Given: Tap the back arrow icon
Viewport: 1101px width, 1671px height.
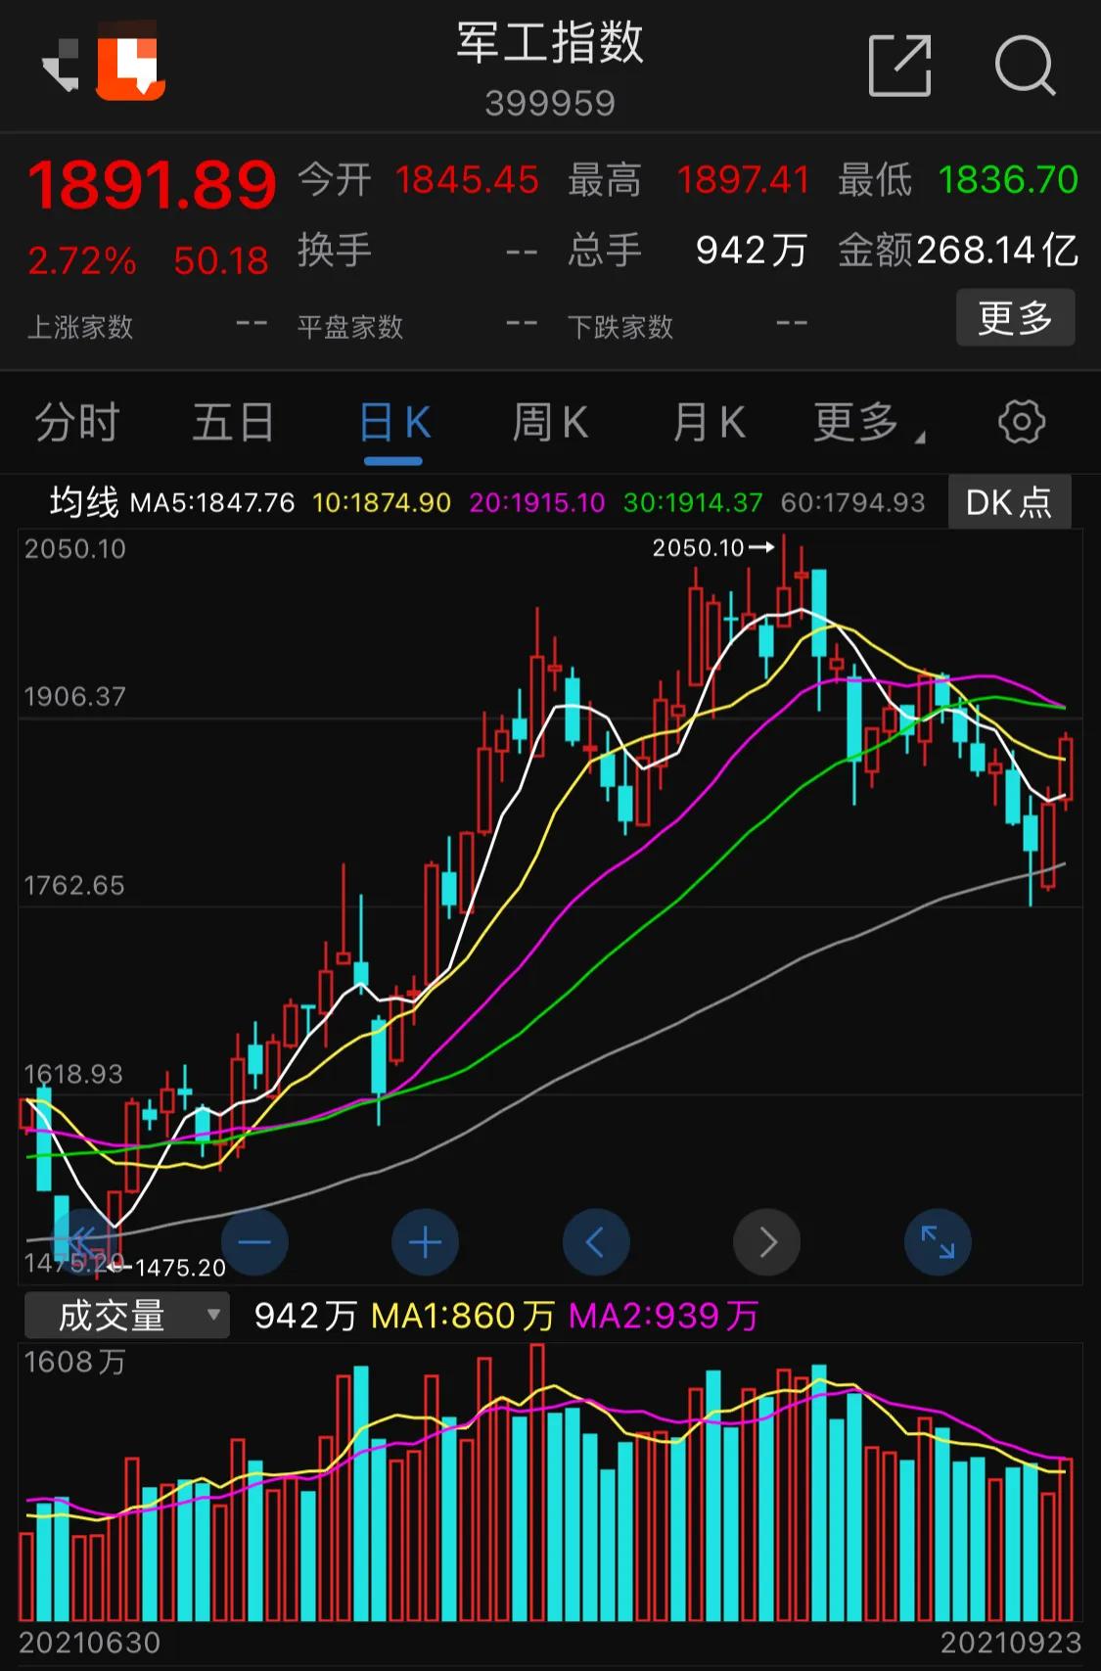Looking at the screenshot, I should tap(61, 67).
